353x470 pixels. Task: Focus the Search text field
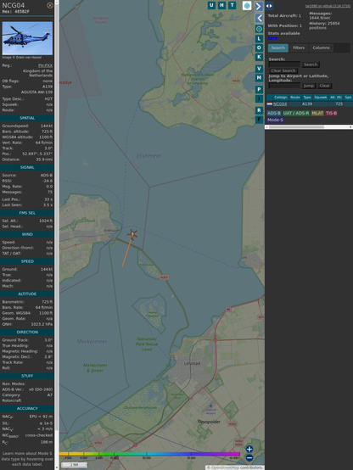pyautogui.click(x=284, y=64)
